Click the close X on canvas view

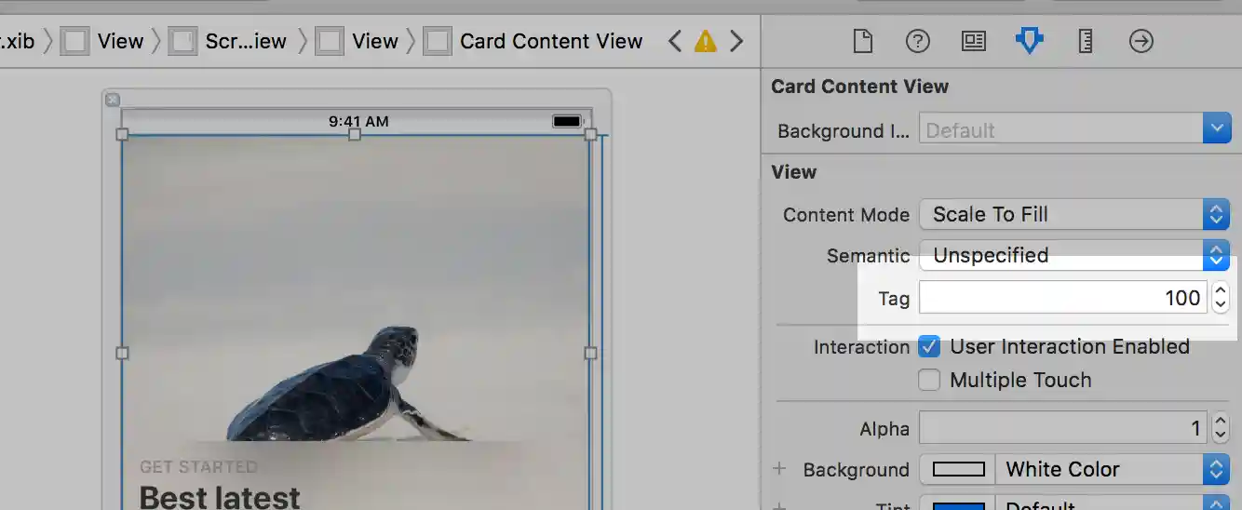[112, 100]
